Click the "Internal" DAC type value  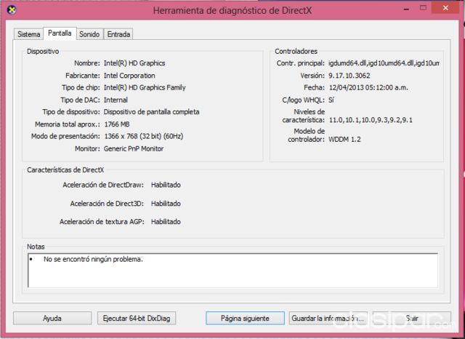click(116, 100)
